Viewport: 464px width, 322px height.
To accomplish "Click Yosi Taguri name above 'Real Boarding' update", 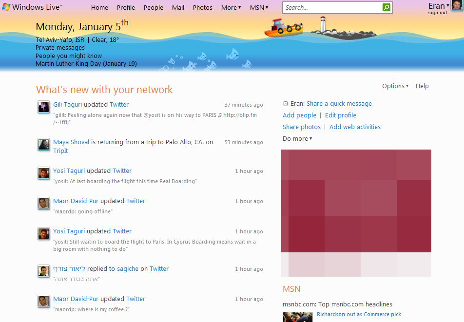I will 69,170.
